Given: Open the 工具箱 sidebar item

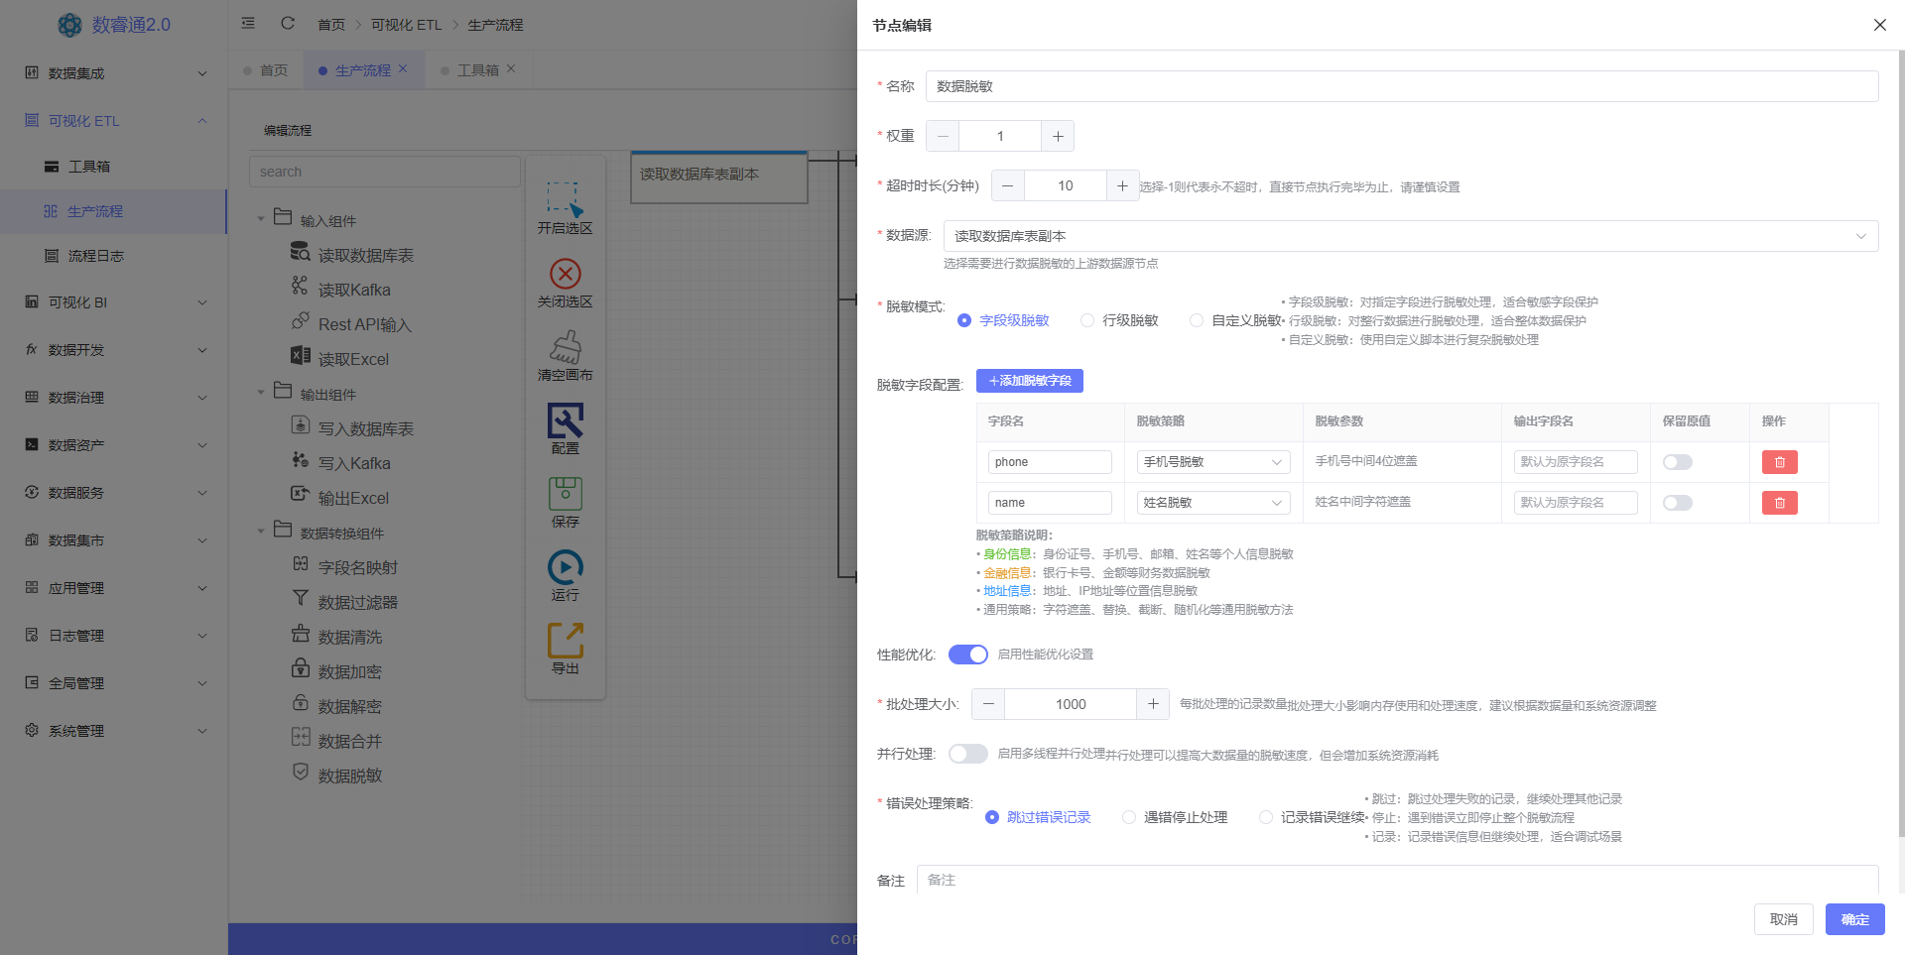Looking at the screenshot, I should click(114, 167).
